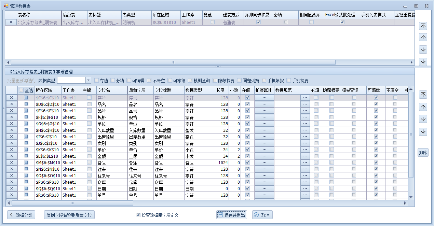Click the 复制字段名称到后台字段 button
Image resolution: width=434 pixels, height=226 pixels.
point(69,215)
